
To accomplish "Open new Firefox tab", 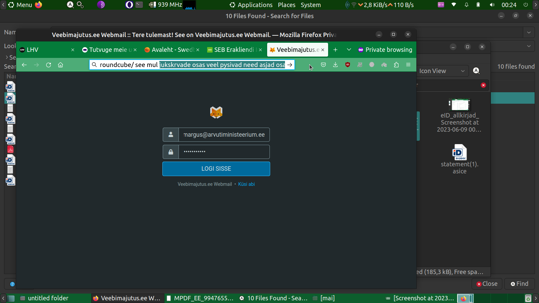I will coord(336,50).
